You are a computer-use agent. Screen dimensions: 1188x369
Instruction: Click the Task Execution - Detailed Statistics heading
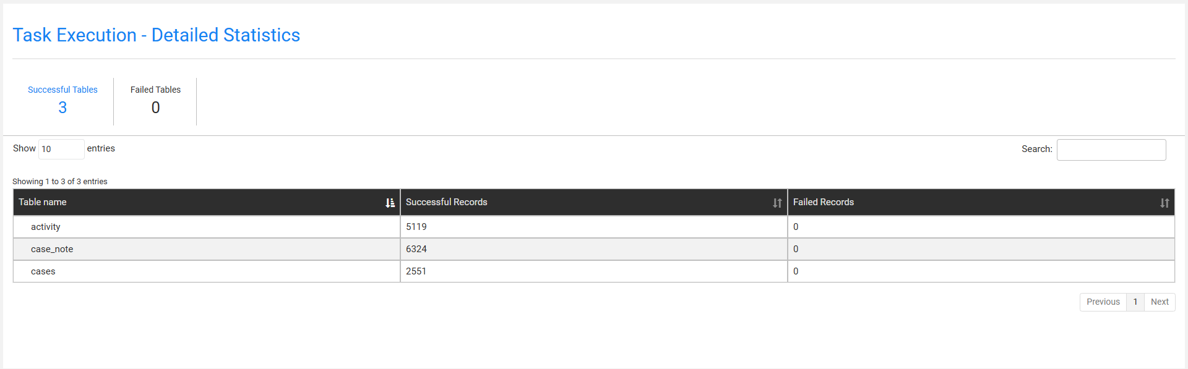[x=156, y=35]
